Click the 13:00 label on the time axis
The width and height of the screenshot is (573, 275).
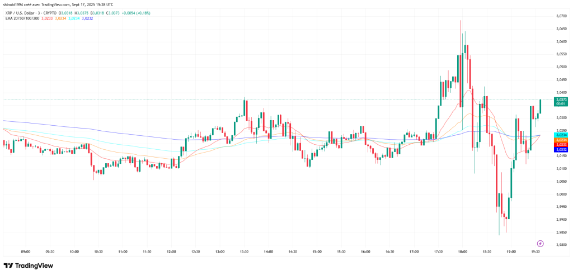tap(219, 252)
